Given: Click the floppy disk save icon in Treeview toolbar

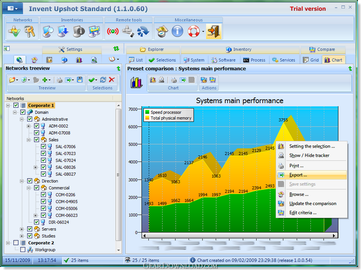Looking at the screenshot, I should [x=80, y=80].
